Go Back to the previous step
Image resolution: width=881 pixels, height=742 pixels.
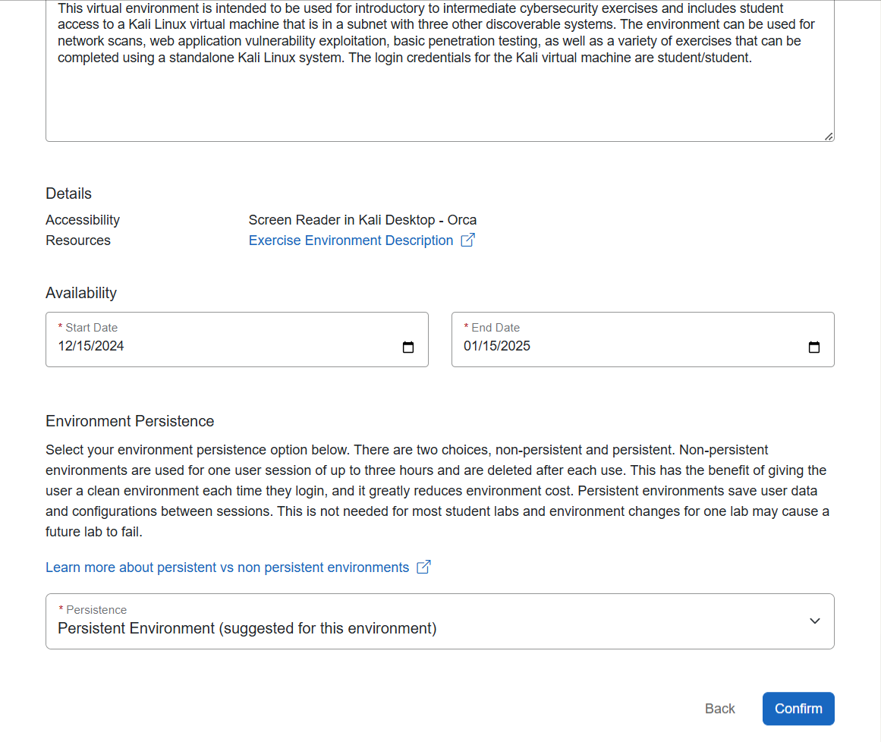[719, 709]
